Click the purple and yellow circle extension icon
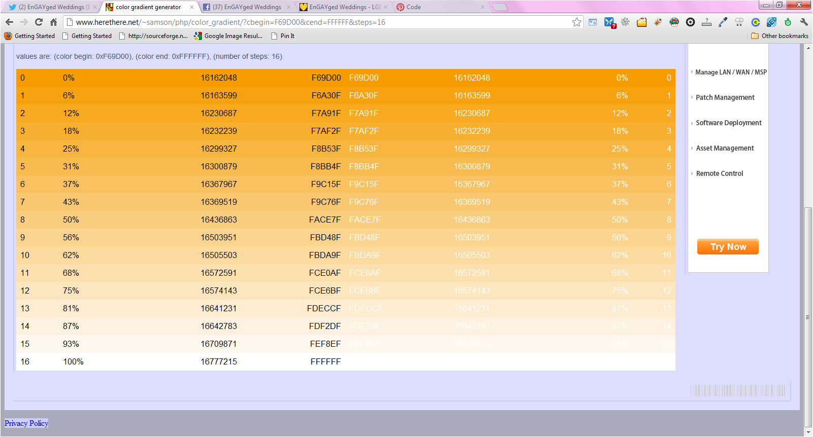The width and height of the screenshot is (813, 437). [755, 22]
